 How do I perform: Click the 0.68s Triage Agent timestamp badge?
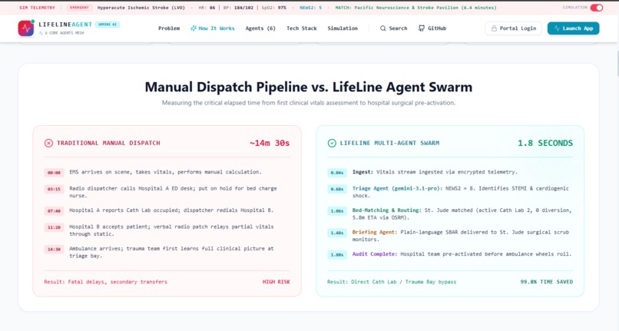[337, 189]
